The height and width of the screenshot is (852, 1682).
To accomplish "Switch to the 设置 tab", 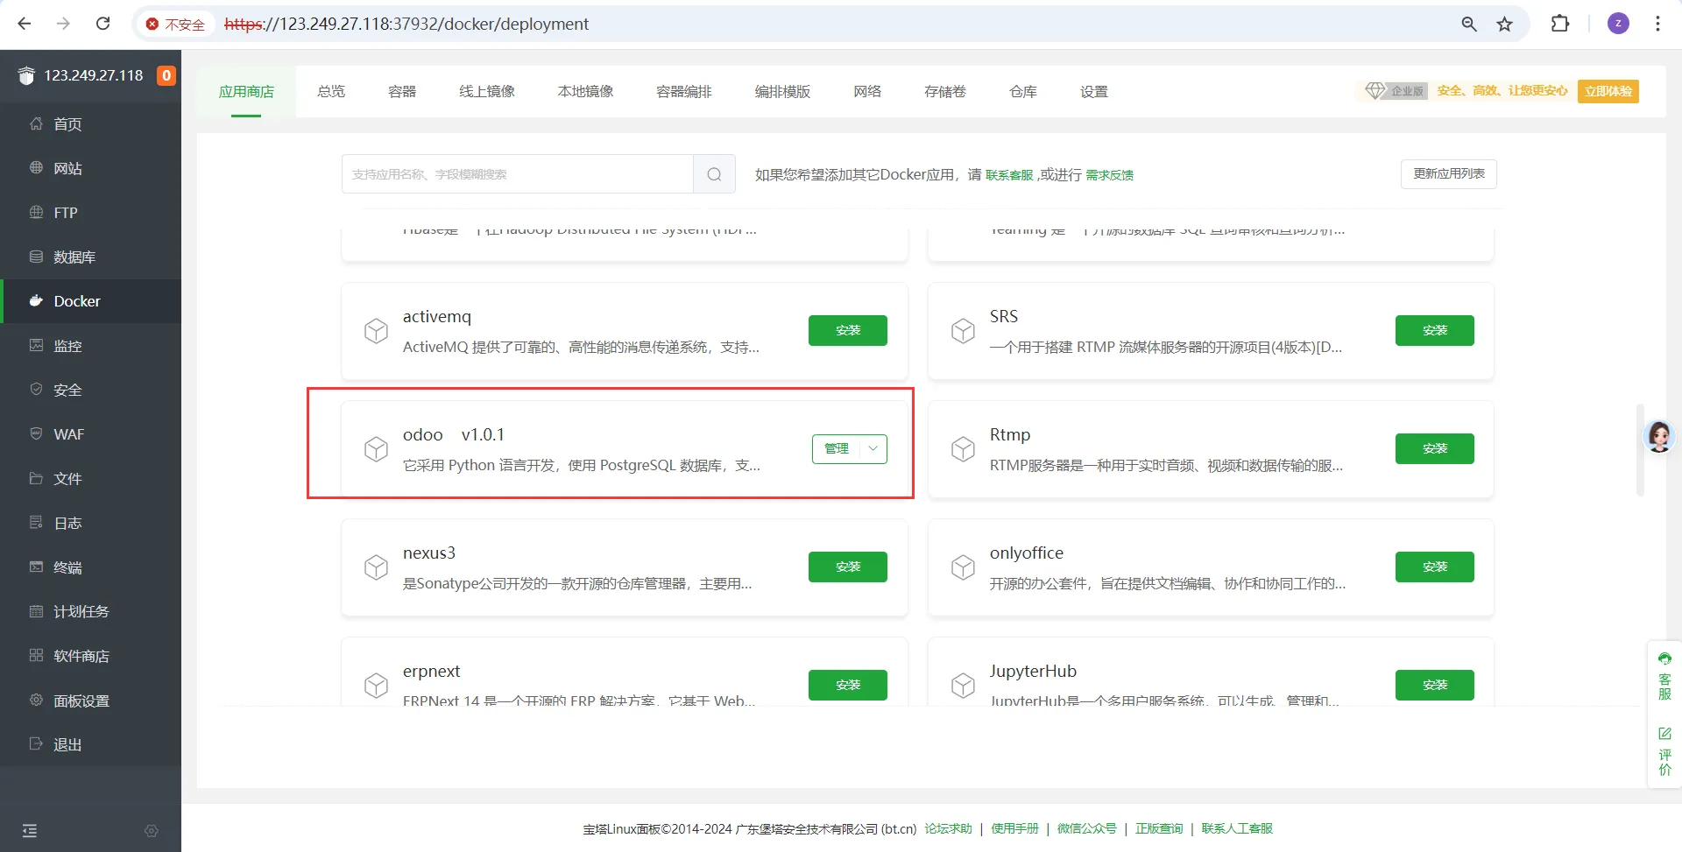I will tap(1094, 91).
